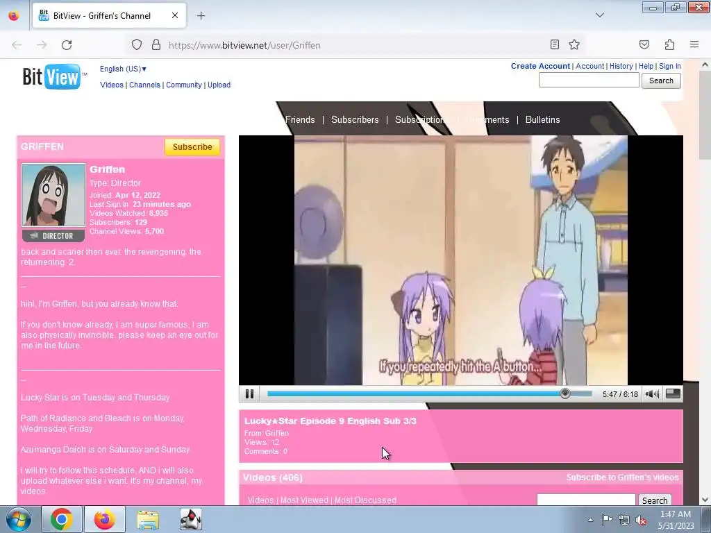Screen dimensions: 711x533
Task: Click the top Search button
Action: coord(661,81)
